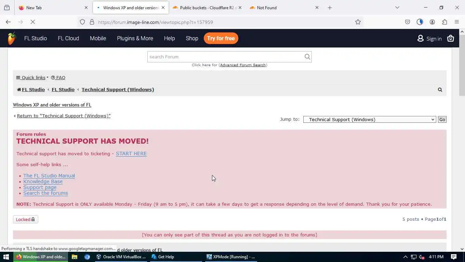
Task: Open Technical Support (Windows) breadcrumb
Action: click(118, 89)
